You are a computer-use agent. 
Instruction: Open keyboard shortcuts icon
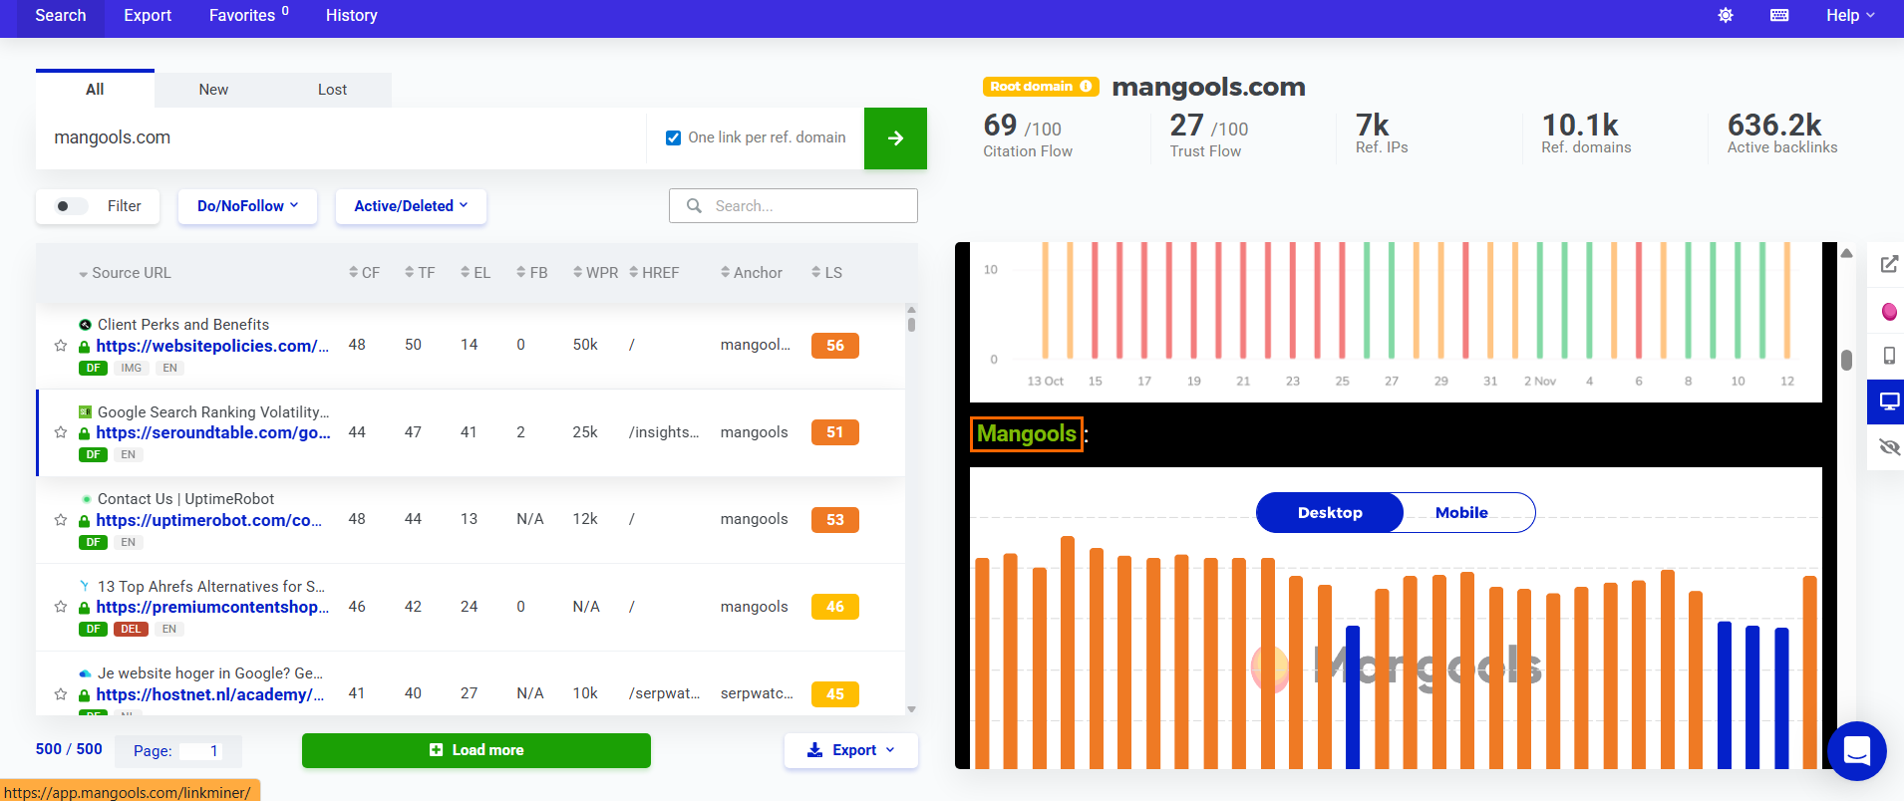point(1779,16)
